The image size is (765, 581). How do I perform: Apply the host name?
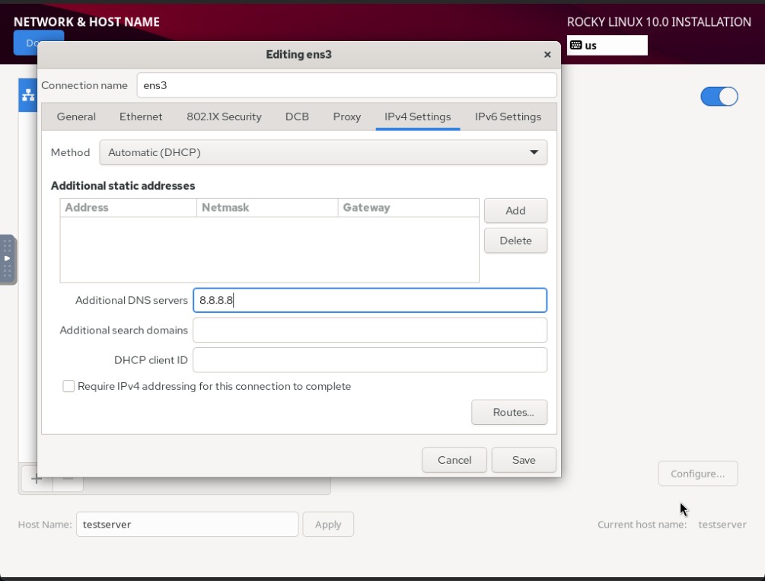(328, 525)
